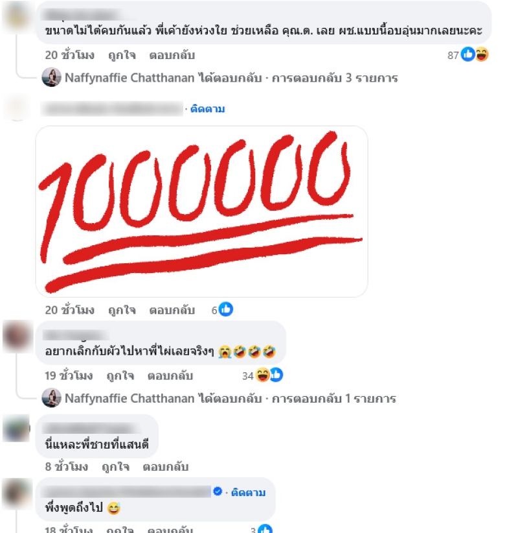Open the like reaction on the 87-reaction comment
Screen dimensions: 518x533
click(467, 54)
